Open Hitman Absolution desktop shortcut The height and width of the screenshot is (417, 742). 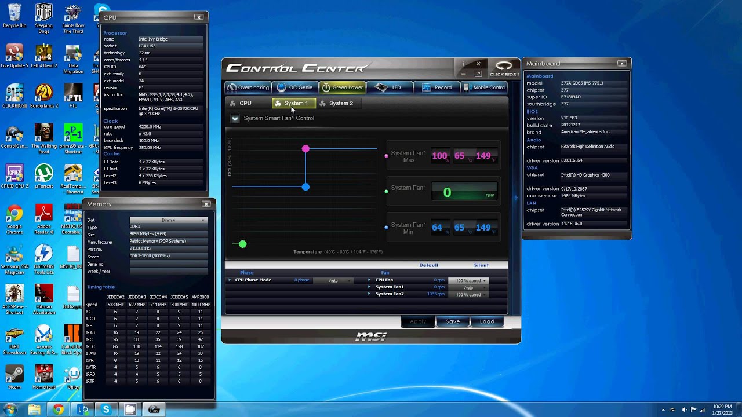click(x=44, y=300)
